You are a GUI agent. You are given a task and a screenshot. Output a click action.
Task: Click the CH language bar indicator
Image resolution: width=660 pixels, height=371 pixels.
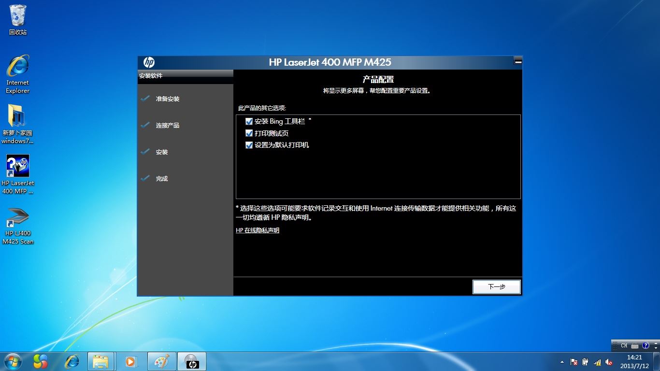[624, 345]
